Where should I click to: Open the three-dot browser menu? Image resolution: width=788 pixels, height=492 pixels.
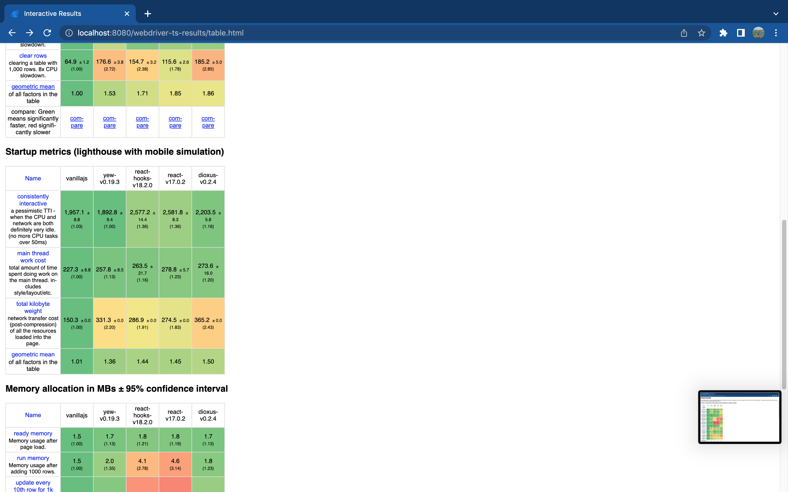point(776,33)
